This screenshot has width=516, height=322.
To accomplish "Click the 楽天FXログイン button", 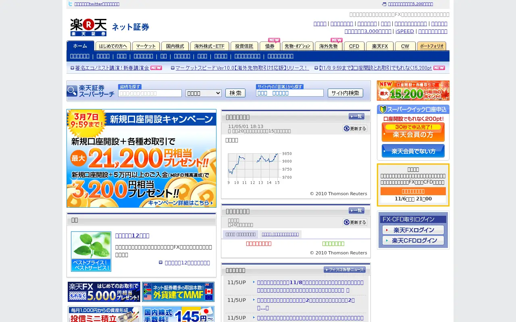I will pyautogui.click(x=413, y=230).
